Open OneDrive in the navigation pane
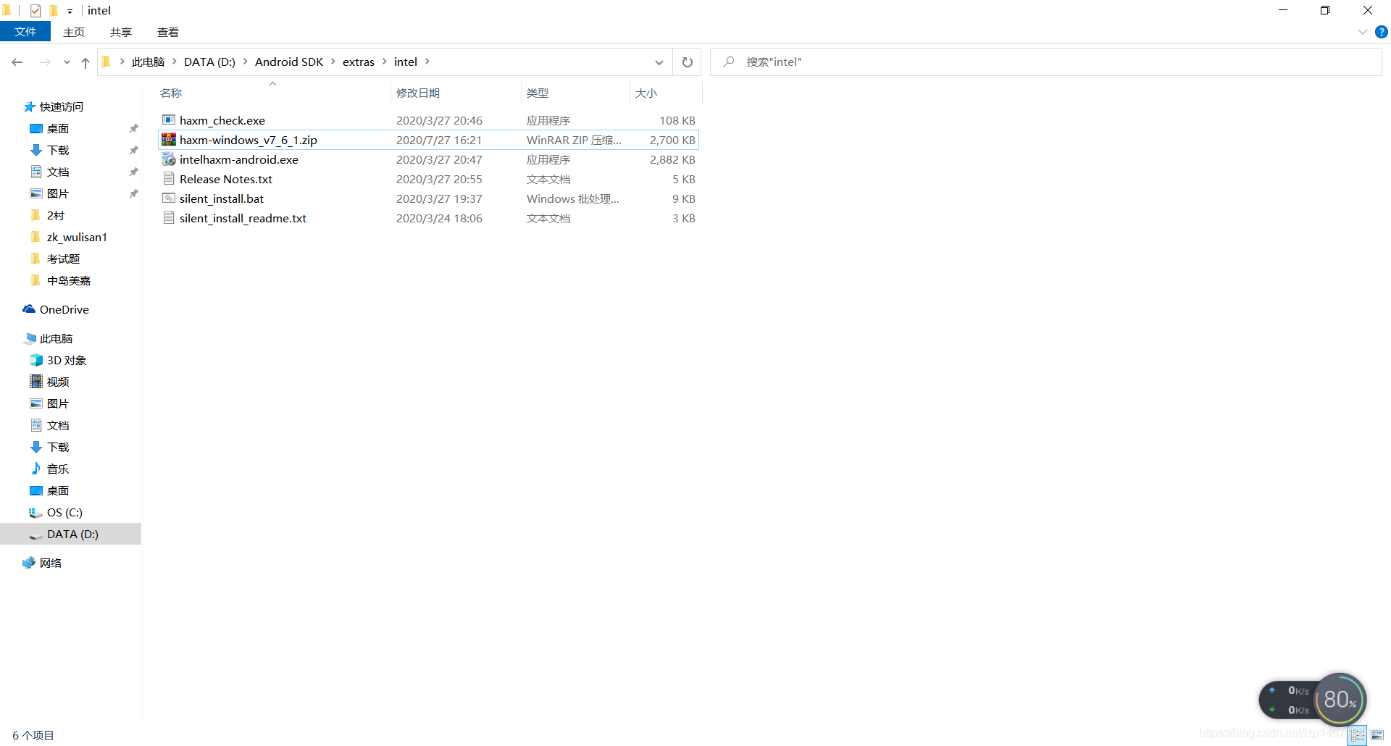Image resolution: width=1391 pixels, height=746 pixels. click(x=64, y=309)
